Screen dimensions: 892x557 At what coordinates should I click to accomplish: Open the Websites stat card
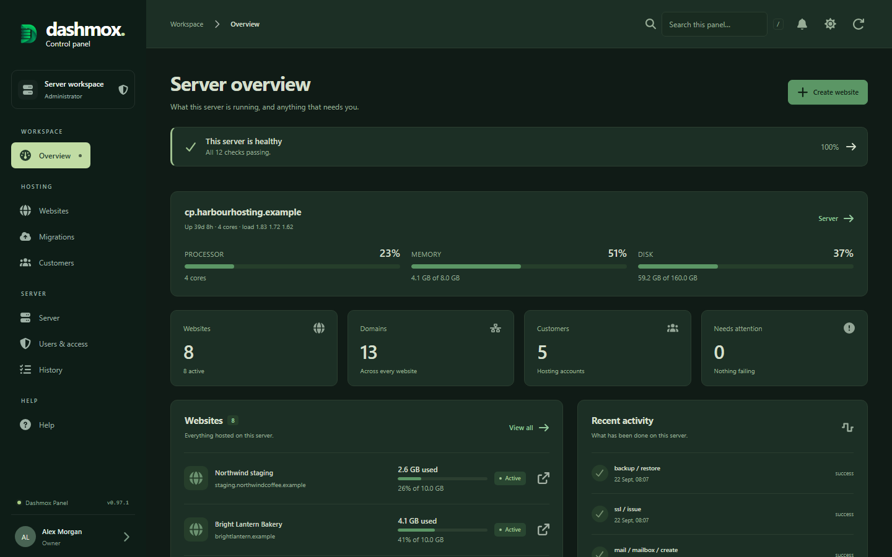(254, 348)
